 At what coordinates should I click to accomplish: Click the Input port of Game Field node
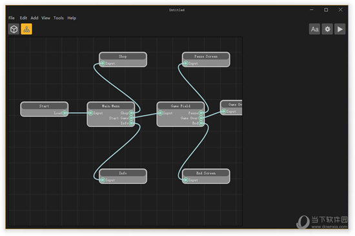[160, 113]
